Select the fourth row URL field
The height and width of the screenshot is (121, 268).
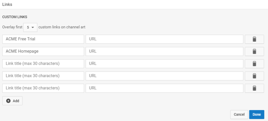(x=164, y=76)
